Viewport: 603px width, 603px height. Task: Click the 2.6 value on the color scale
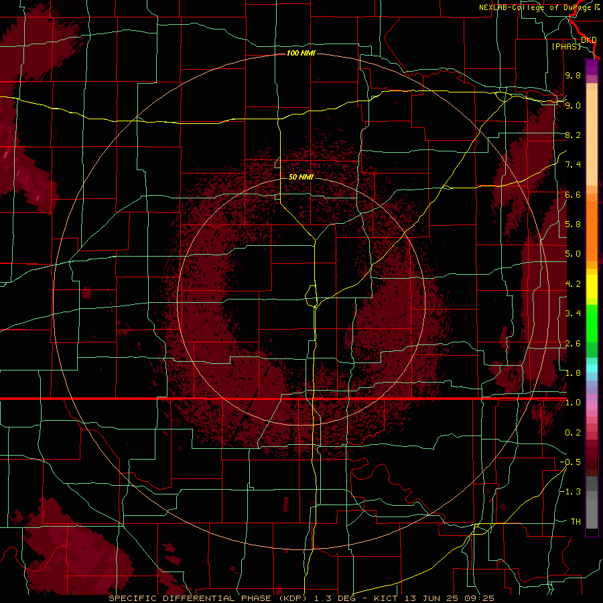click(573, 344)
